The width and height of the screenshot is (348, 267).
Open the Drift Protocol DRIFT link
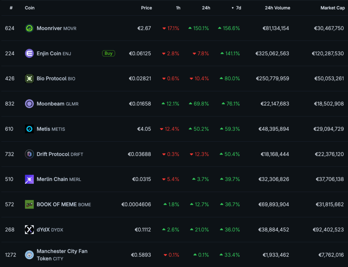60,154
